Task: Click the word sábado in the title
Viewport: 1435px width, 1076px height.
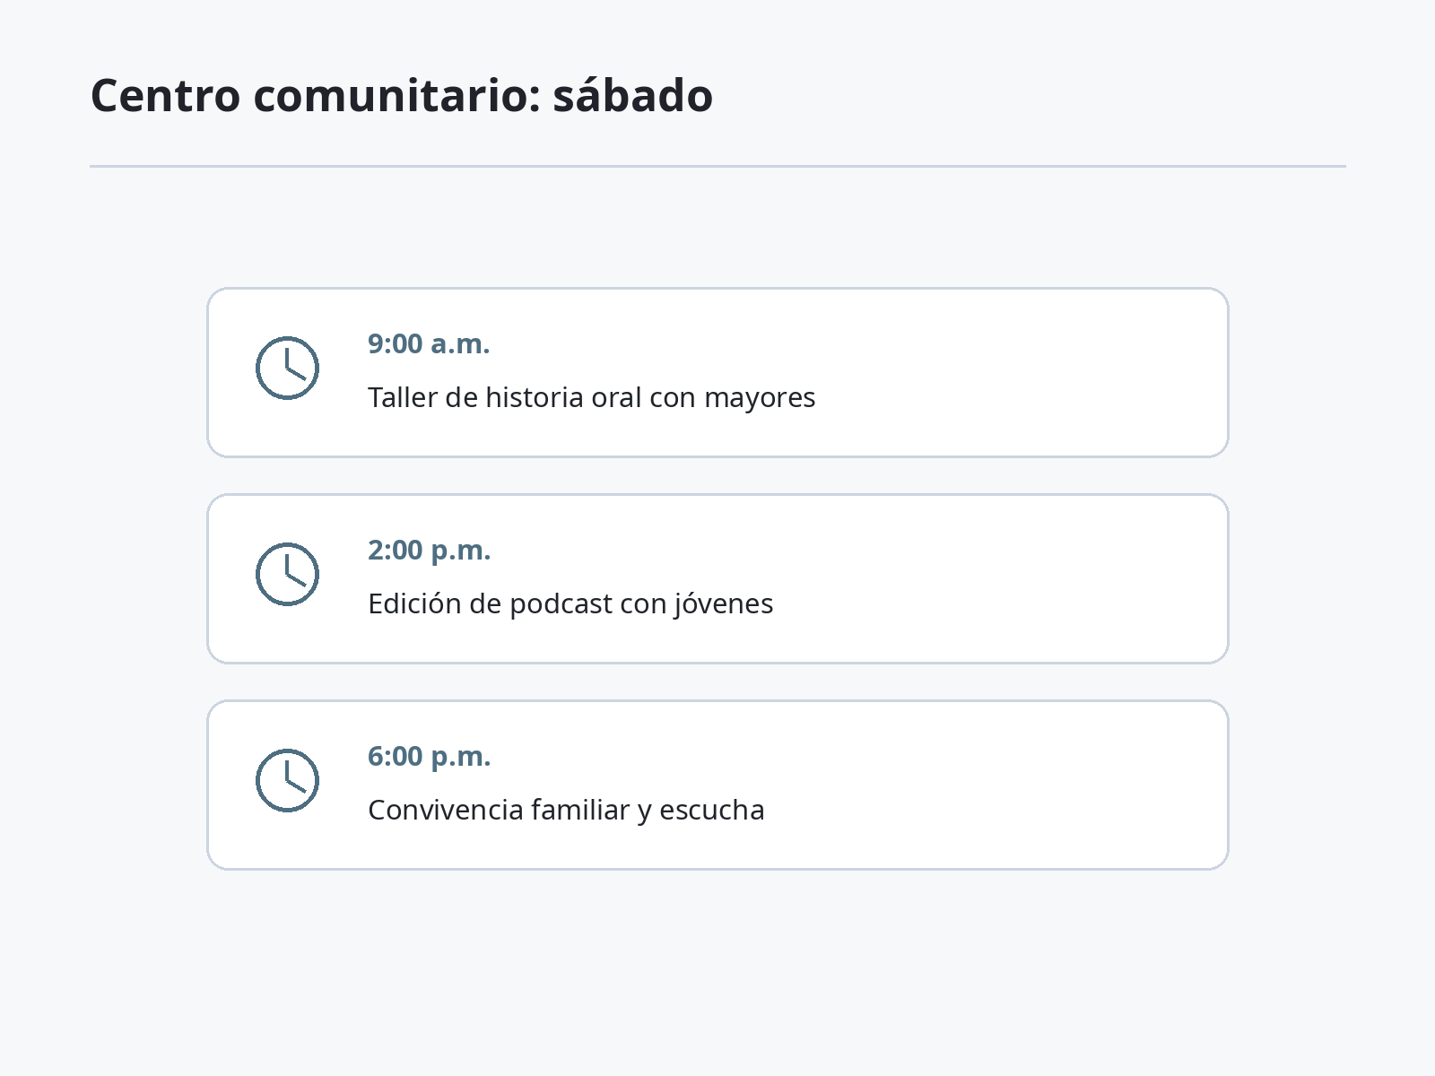Action: point(632,95)
